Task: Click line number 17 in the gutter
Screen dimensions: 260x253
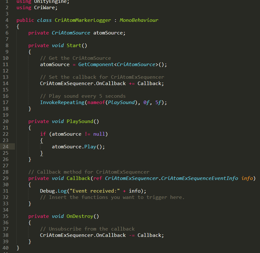Action: click(x=5, y=102)
